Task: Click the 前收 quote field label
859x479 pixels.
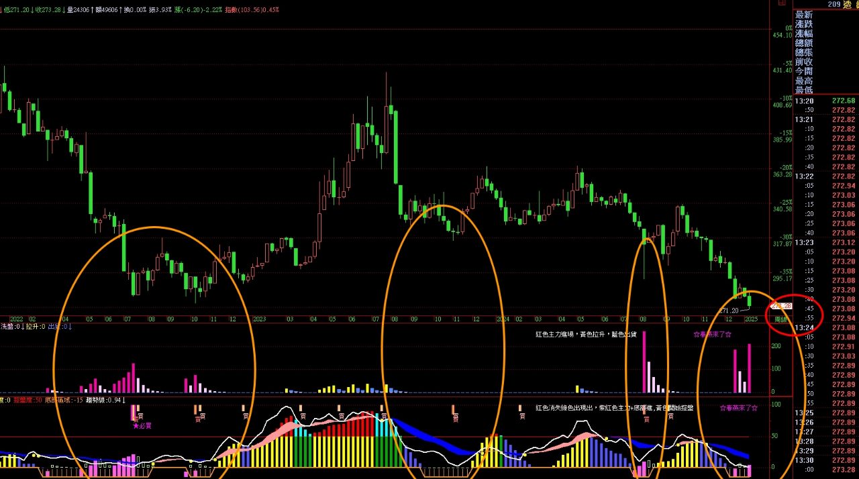Action: [803, 62]
